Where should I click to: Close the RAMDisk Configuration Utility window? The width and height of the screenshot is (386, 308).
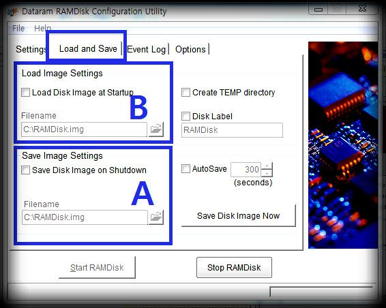click(x=362, y=9)
